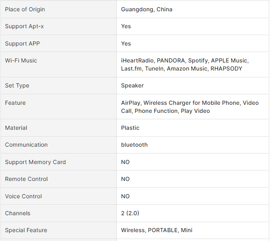Image resolution: width=270 pixels, height=241 pixels.
Task: Click the "Voice Control" label
Action: coord(23,196)
